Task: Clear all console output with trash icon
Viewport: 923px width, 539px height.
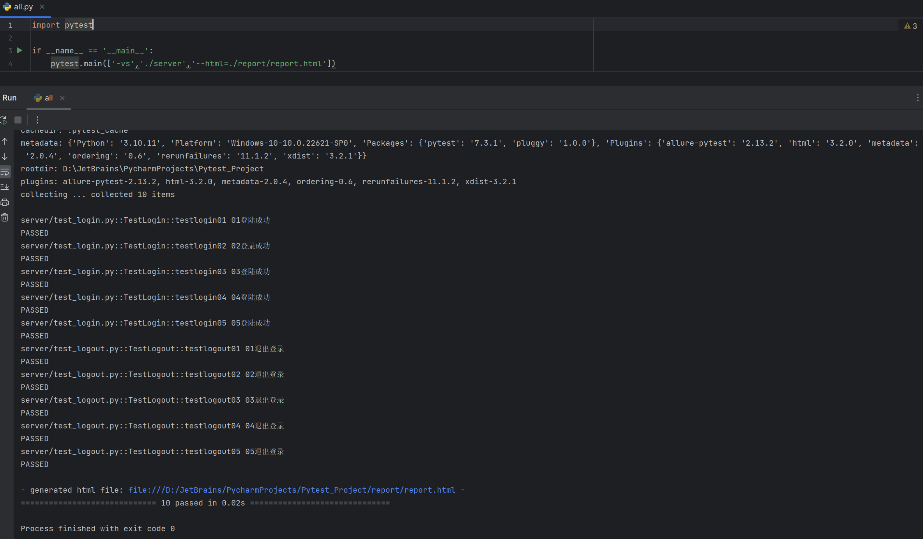Action: [x=5, y=218]
